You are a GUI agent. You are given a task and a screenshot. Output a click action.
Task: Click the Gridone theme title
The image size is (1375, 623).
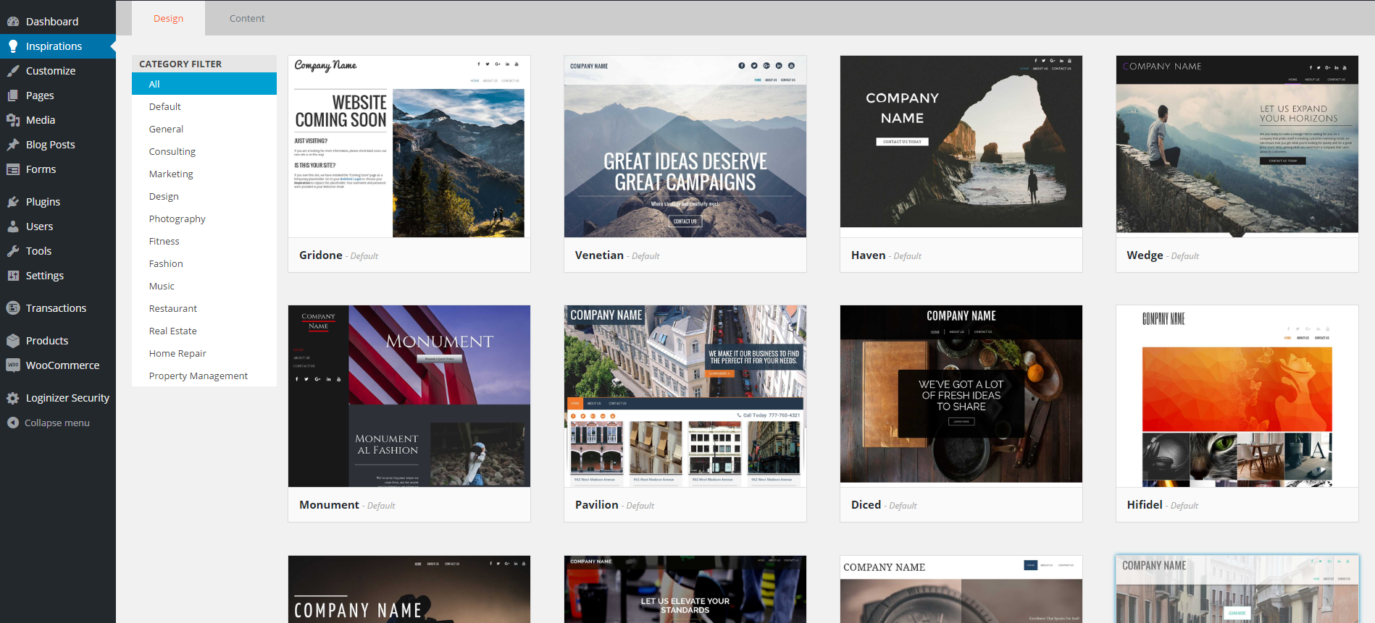321,255
